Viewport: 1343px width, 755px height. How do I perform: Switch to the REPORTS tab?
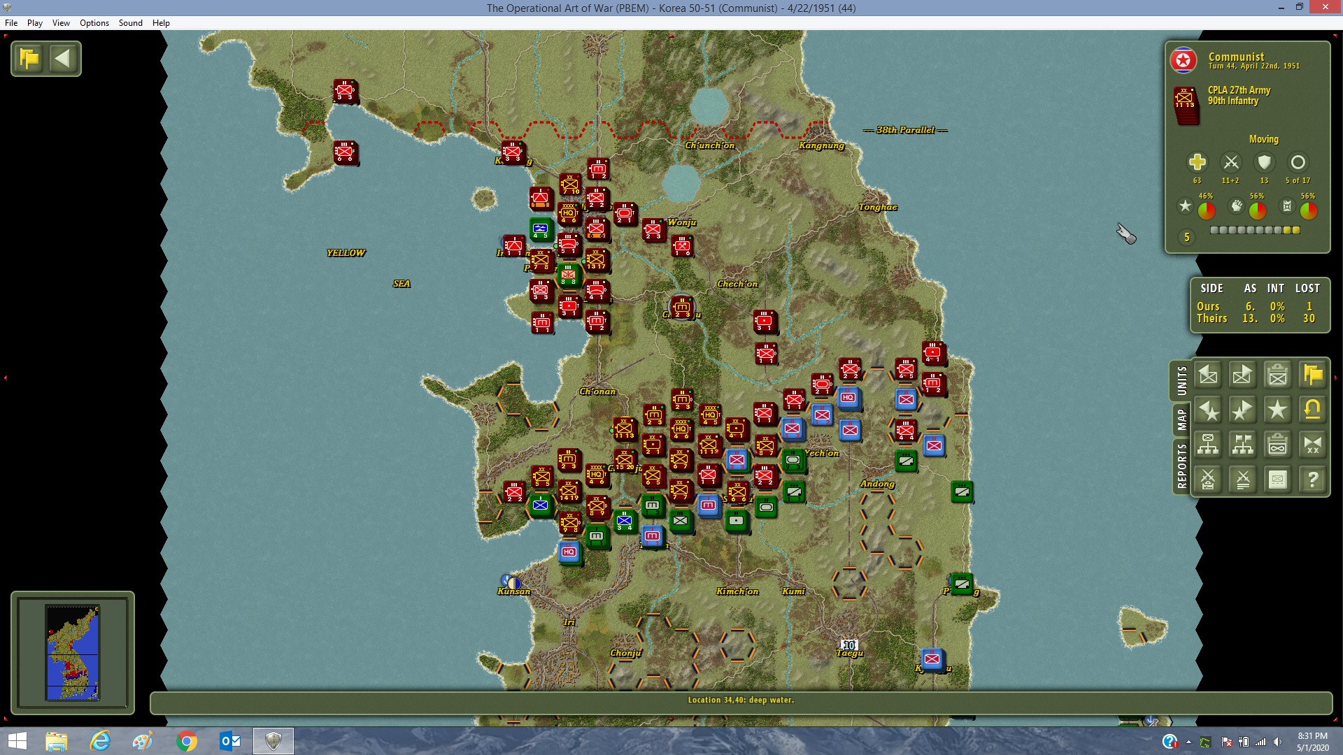coord(1181,466)
